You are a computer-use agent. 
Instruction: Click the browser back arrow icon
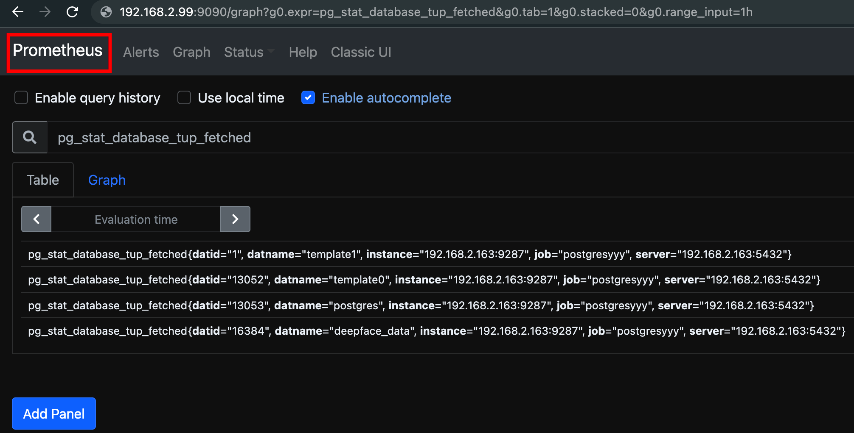(x=18, y=12)
